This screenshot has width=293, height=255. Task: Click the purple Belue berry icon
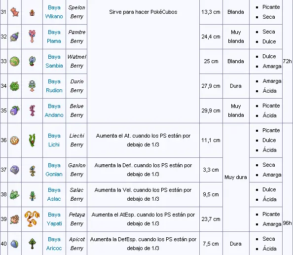[14, 110]
